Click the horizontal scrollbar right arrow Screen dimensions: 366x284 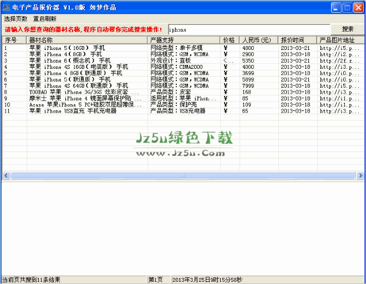click(360, 175)
